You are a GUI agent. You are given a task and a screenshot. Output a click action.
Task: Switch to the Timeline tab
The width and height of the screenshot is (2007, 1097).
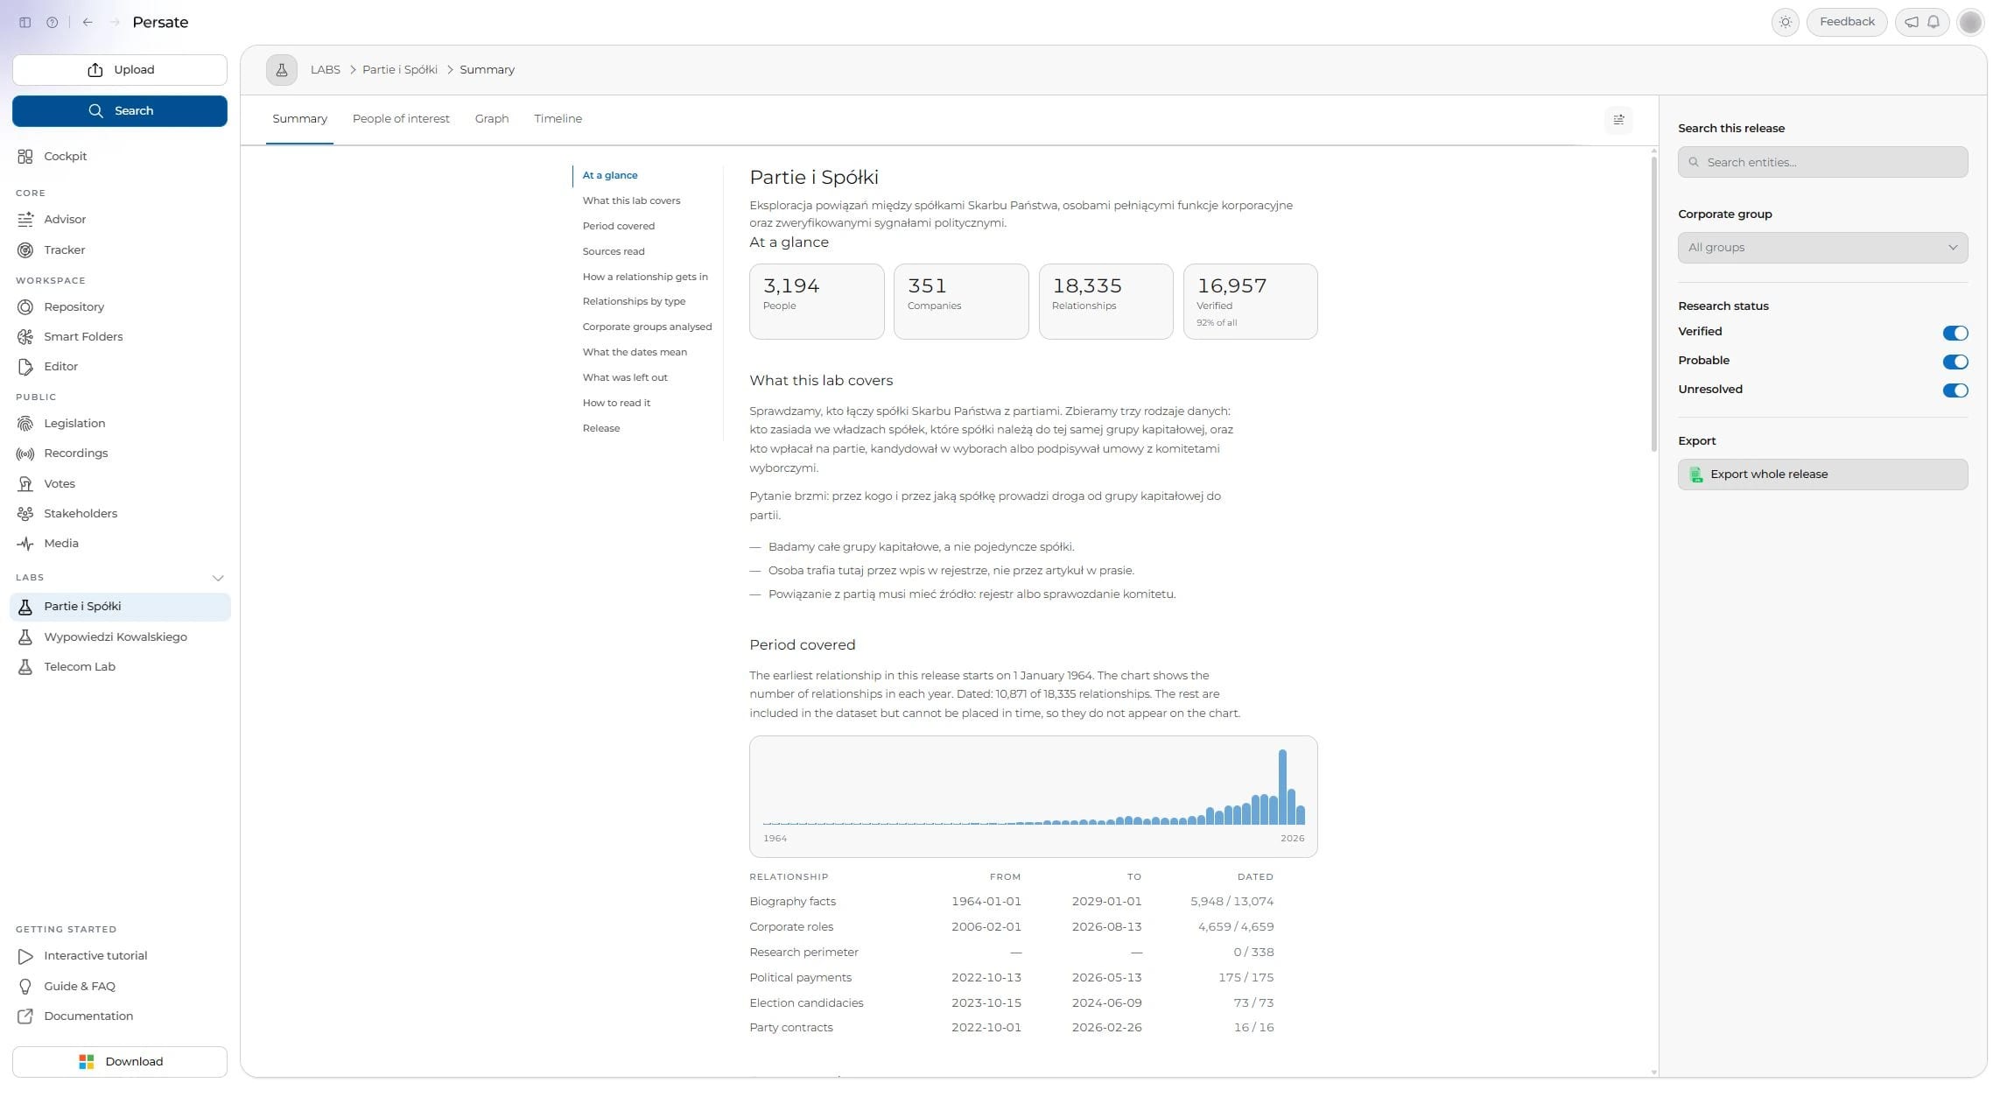coord(558,119)
